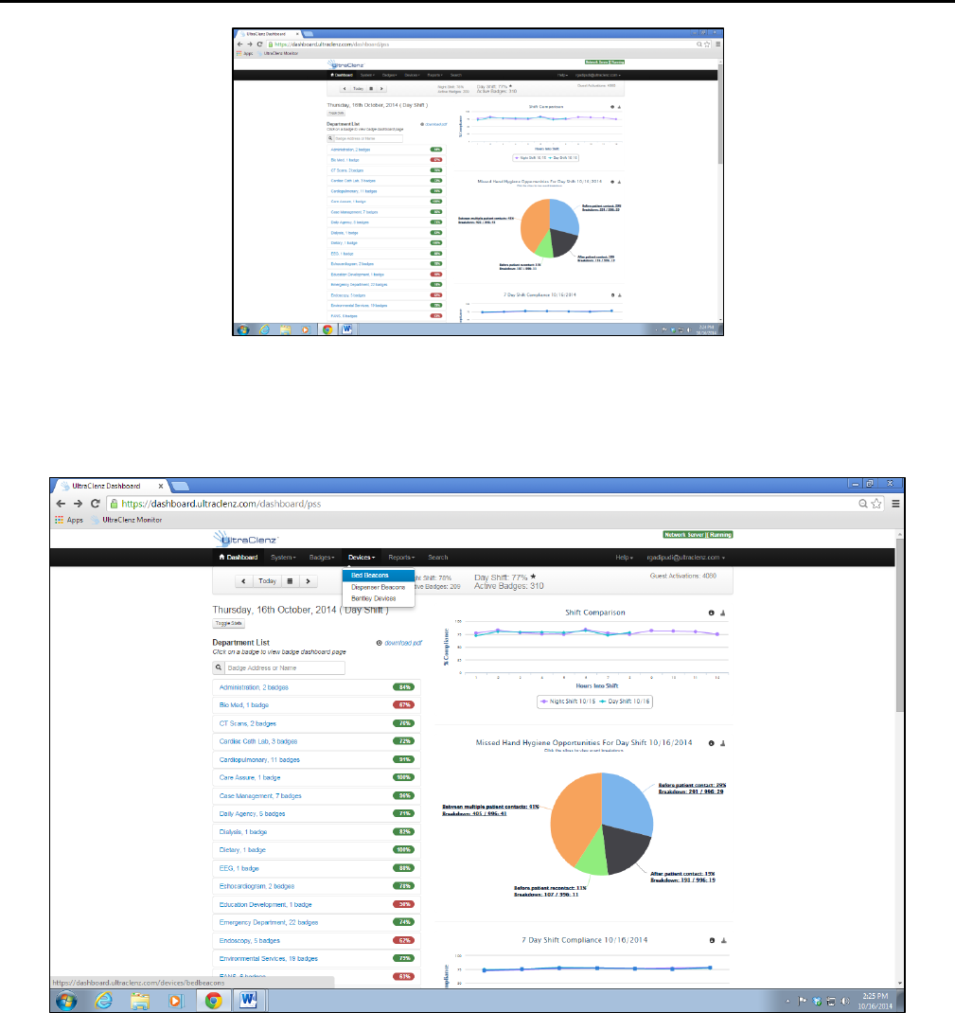Screen dimensions: 955x1013
Task: Open the rgadipudi@ultraclenz.com account dropdown, lower screenshot
Action: tap(686, 558)
